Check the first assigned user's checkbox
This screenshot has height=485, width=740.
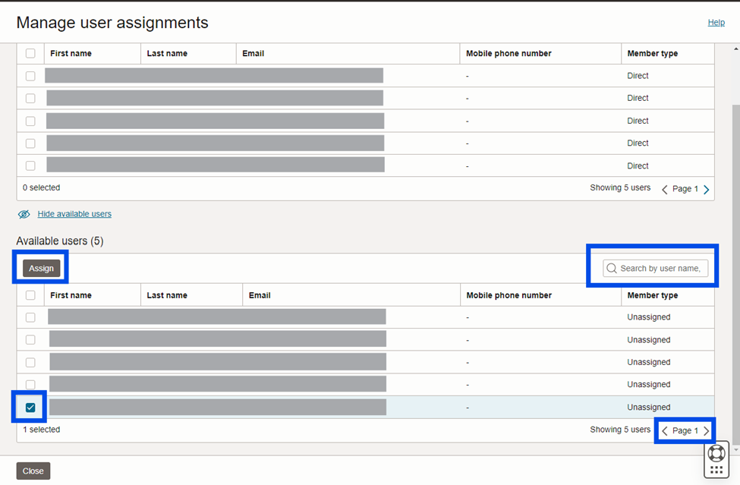tap(30, 76)
